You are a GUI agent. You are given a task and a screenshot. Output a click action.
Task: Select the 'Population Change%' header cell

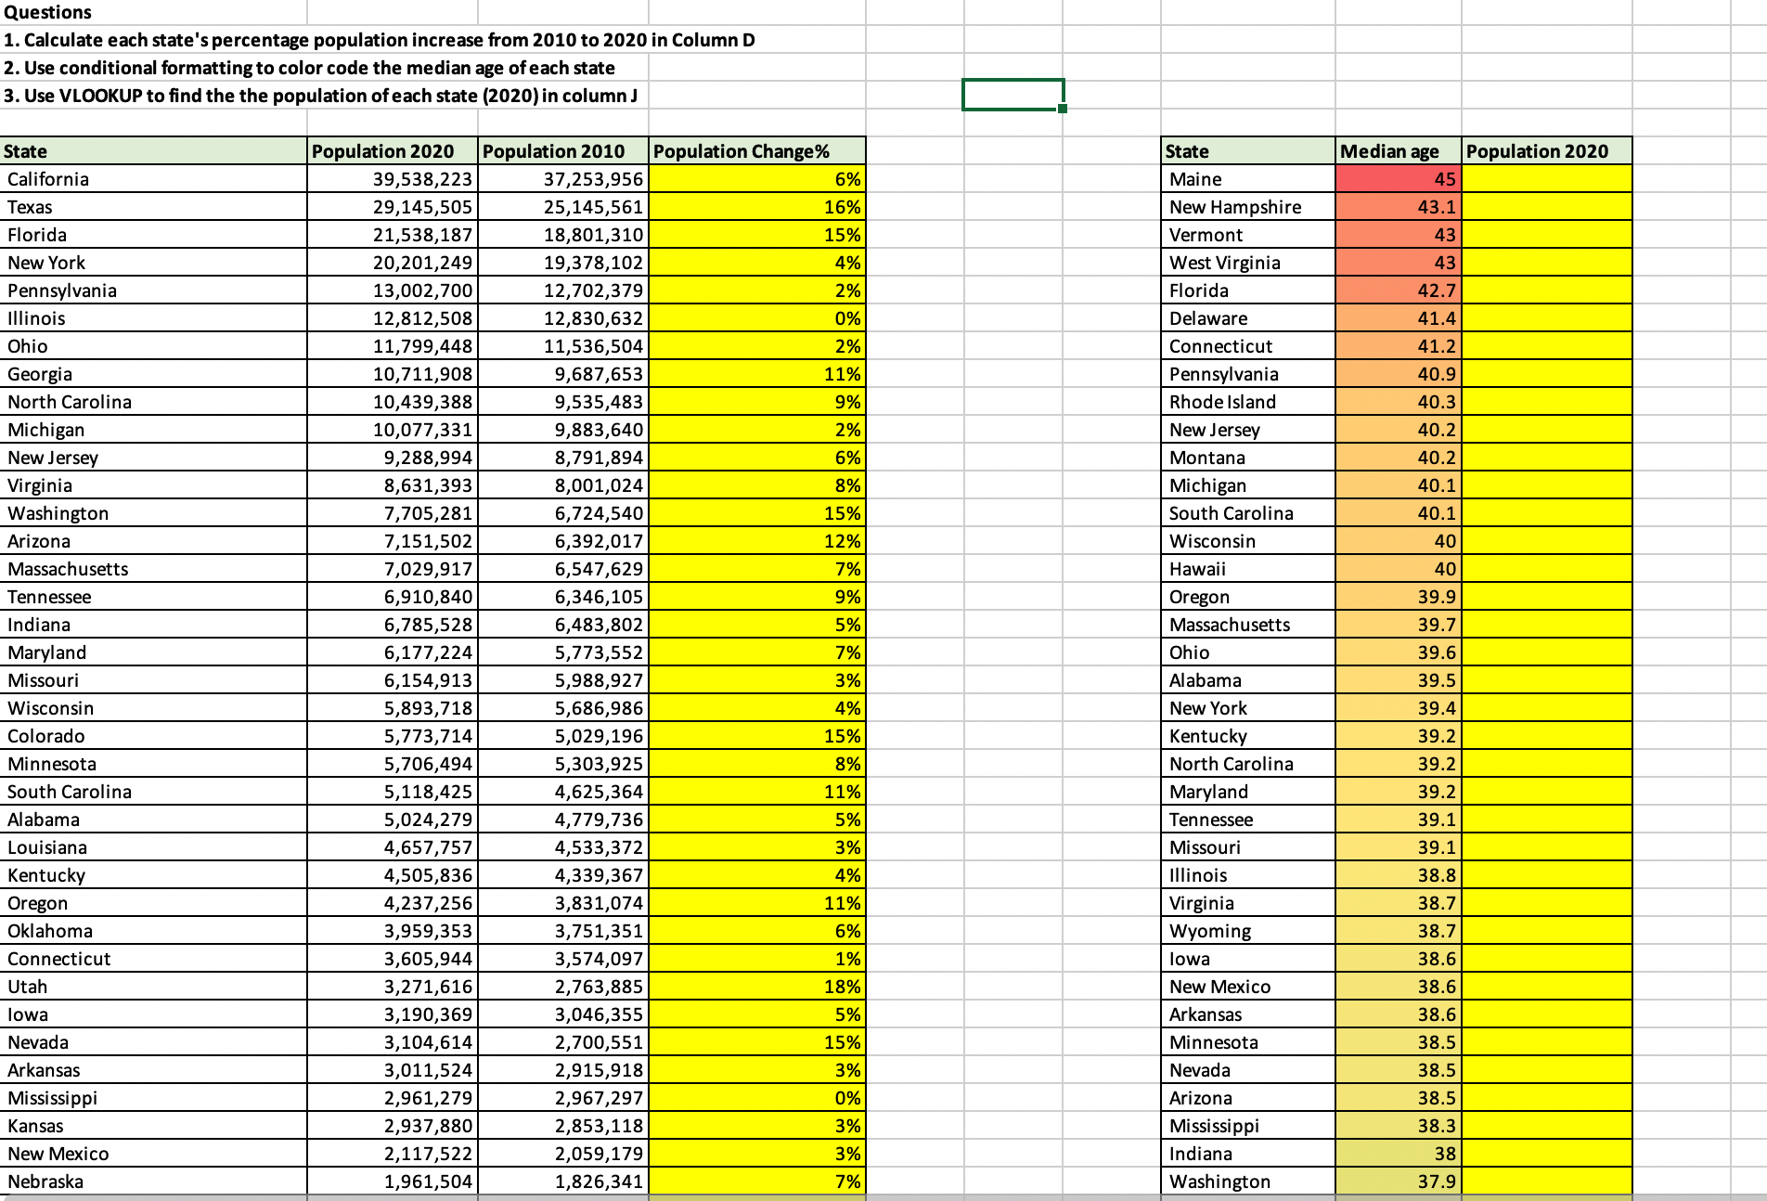pos(757,150)
